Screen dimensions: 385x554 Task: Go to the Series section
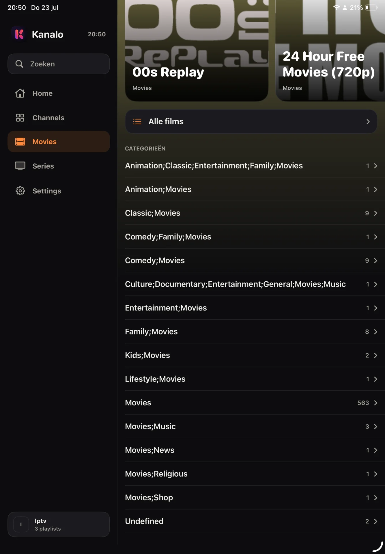point(59,166)
